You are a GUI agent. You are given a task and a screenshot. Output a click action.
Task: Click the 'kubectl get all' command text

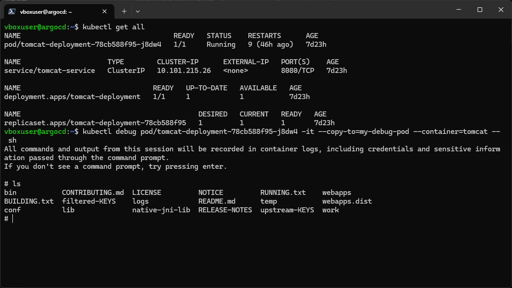[113, 27]
